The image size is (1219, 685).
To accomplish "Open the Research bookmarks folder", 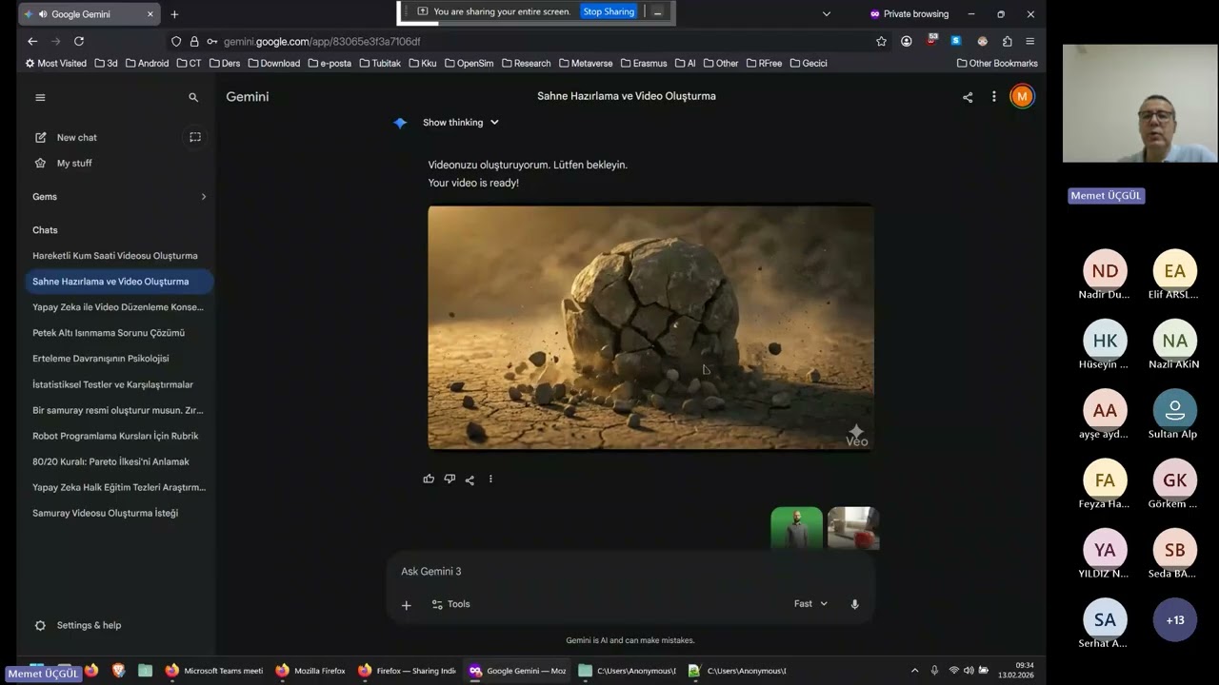I will coord(526,64).
